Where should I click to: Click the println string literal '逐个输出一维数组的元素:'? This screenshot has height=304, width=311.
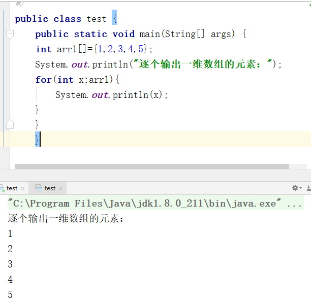(203, 64)
